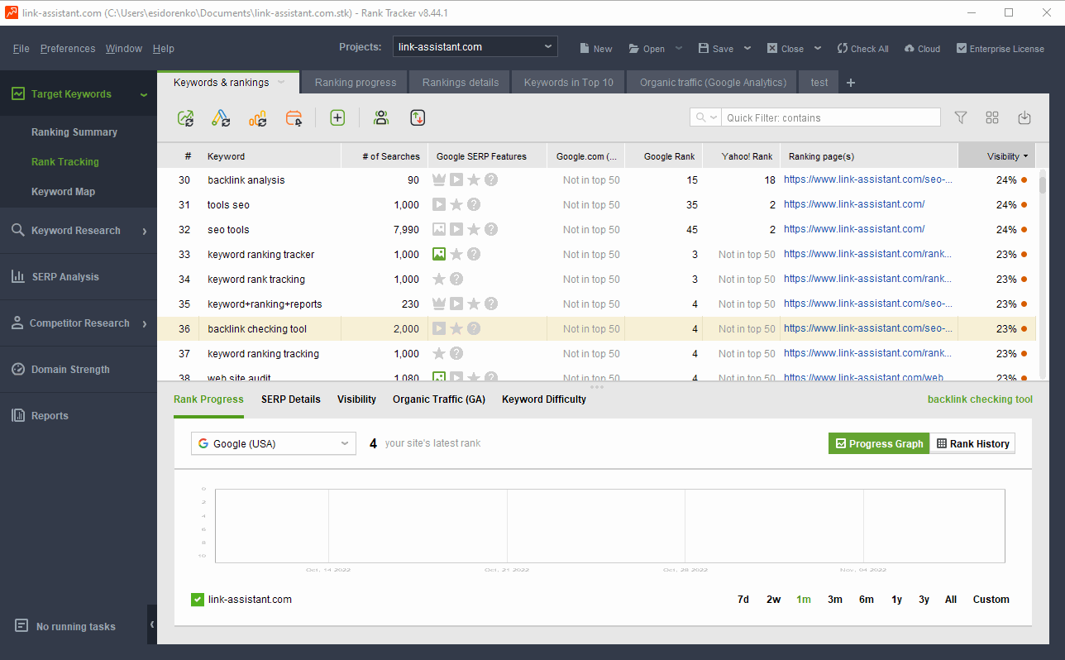Toggle the link-assistant.com graph checkbox
Viewport: 1065px width, 660px height.
click(x=198, y=600)
